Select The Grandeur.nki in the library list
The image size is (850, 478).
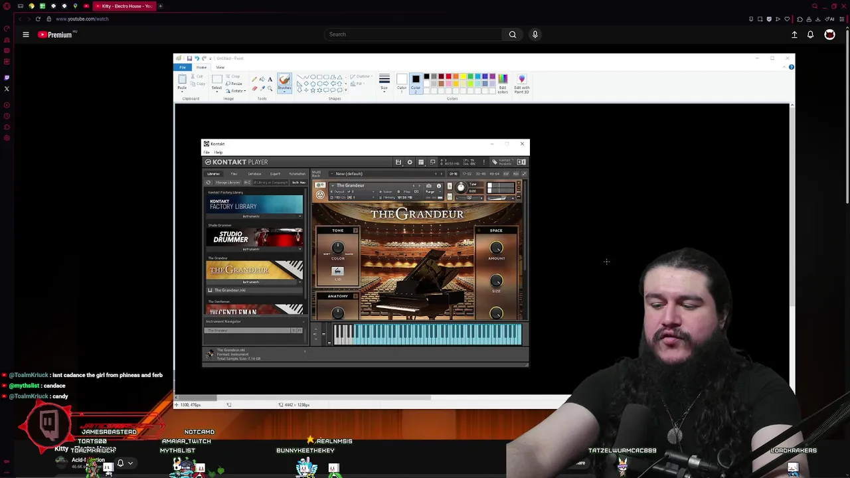[x=254, y=290]
